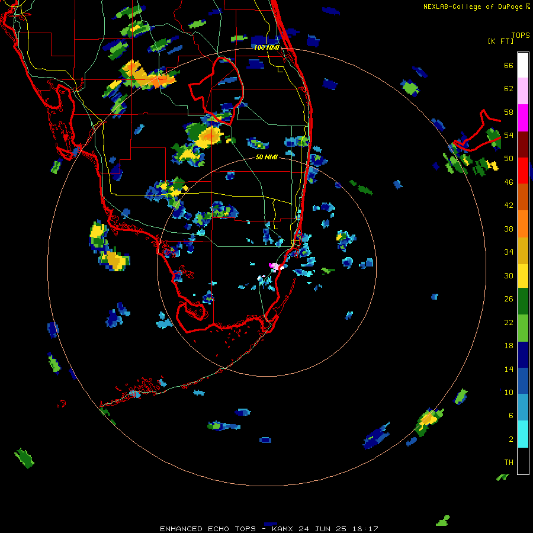Viewport: 533px width, 533px height.
Task: Click the 6 legend value
Action: click(x=511, y=415)
